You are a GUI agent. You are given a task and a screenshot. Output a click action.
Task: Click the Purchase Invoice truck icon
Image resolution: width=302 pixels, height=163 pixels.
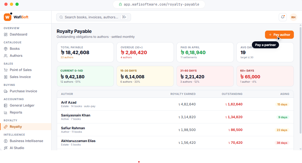(6, 91)
